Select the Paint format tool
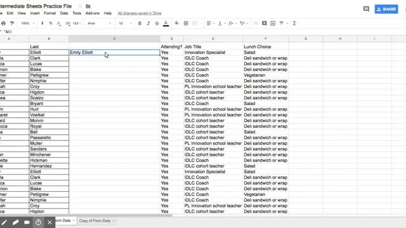The height and width of the screenshot is (228, 406). coord(12,23)
